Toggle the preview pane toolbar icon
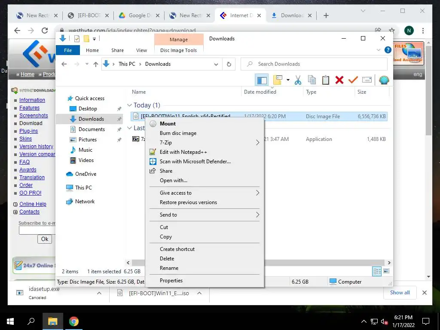 (x=262, y=80)
